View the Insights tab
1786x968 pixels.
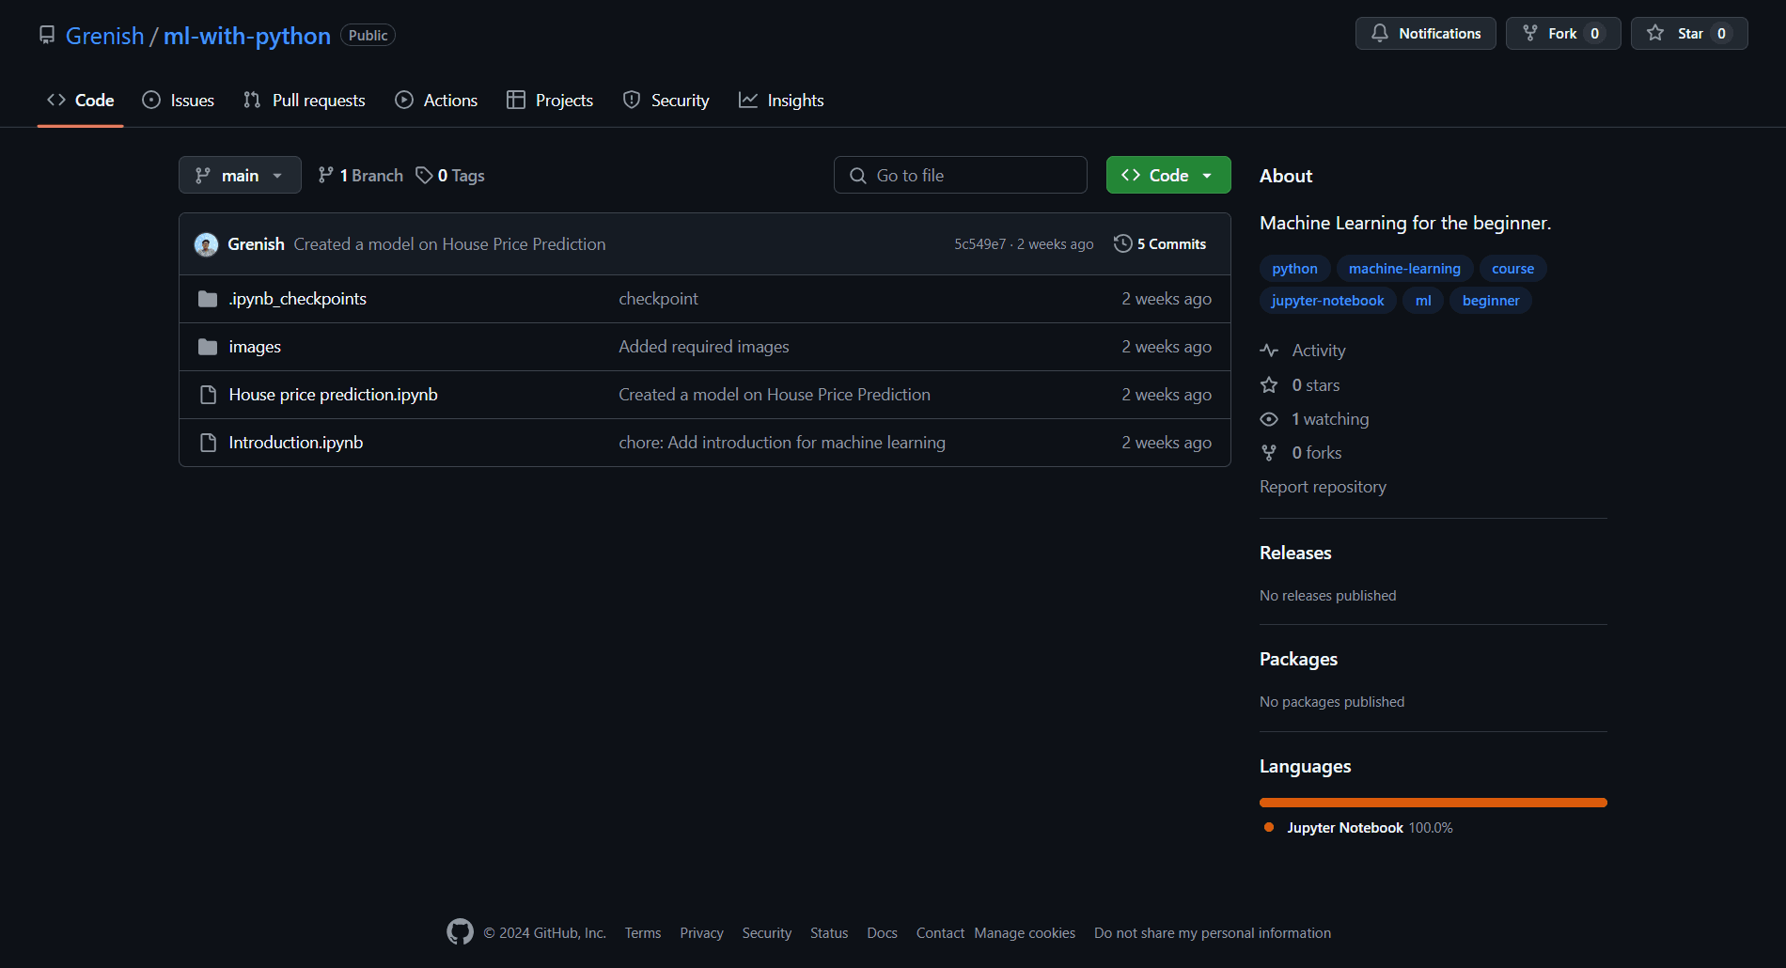tap(781, 101)
